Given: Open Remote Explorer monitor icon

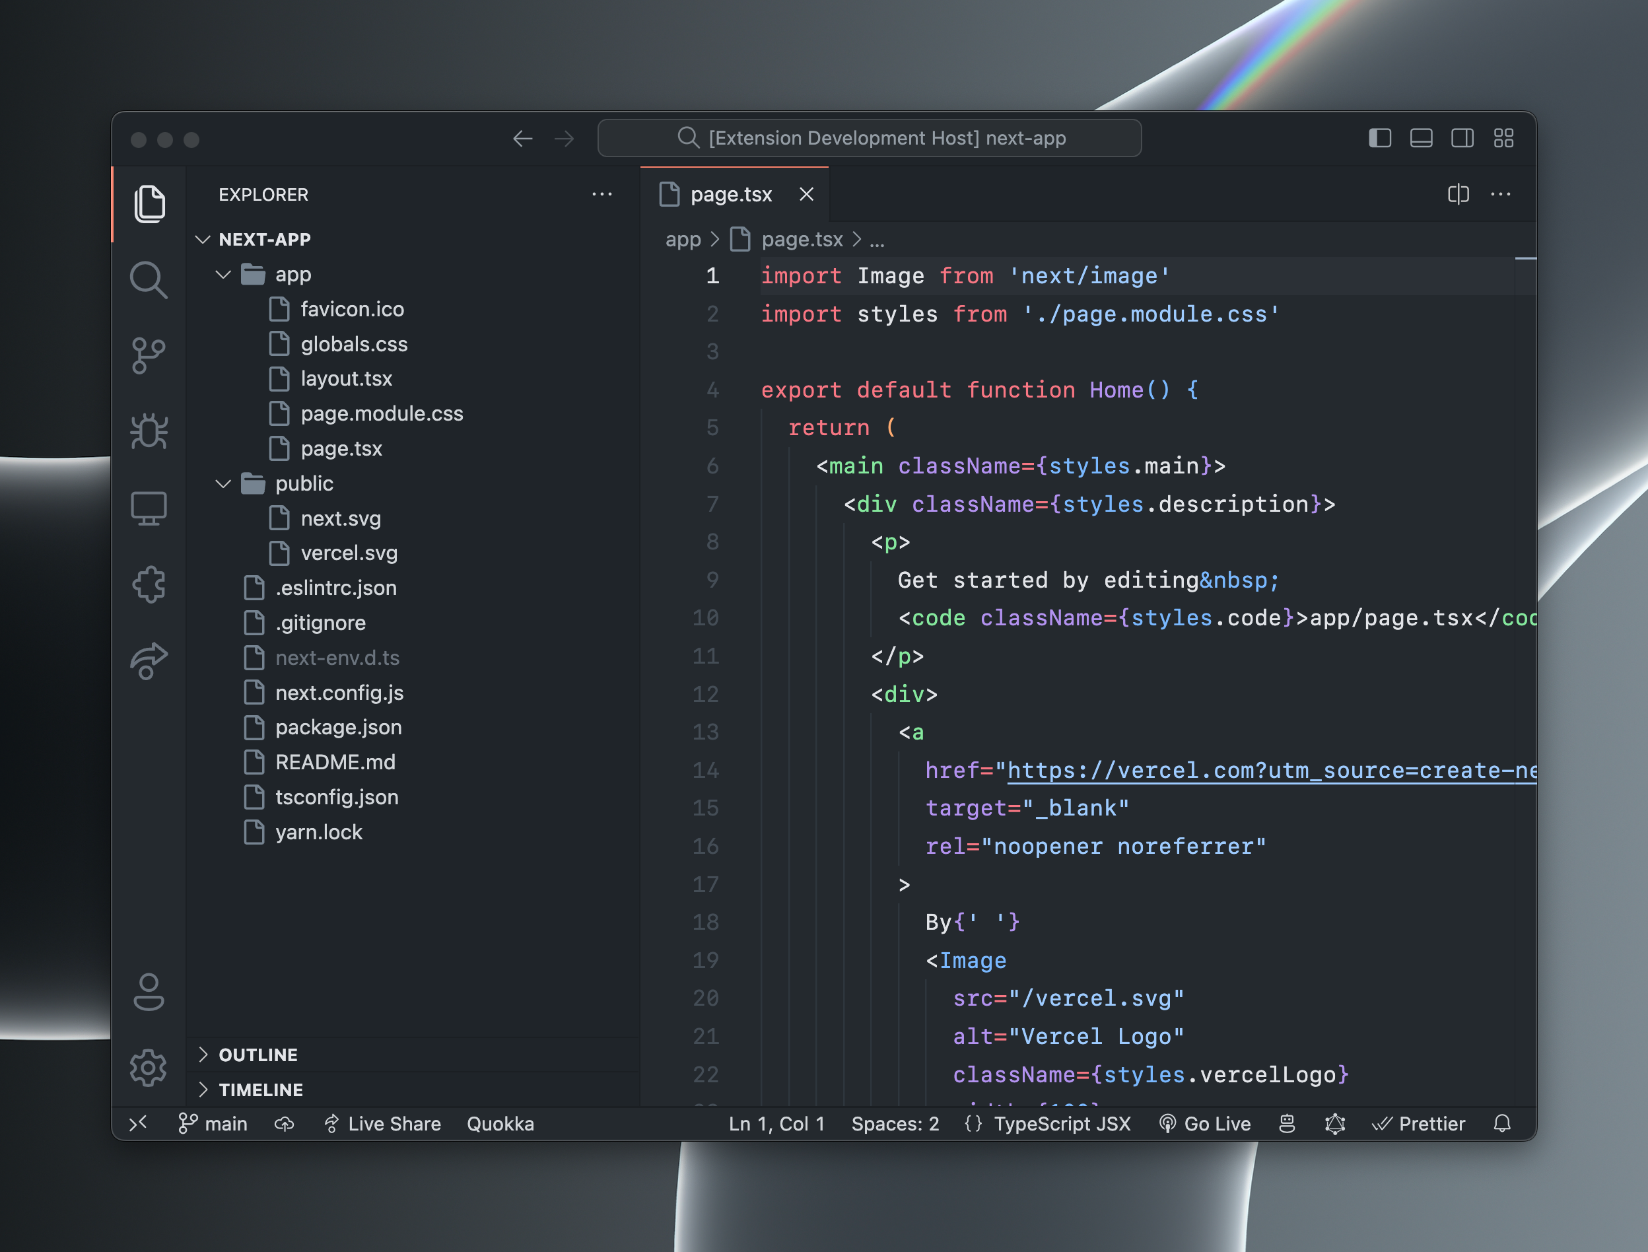Looking at the screenshot, I should click(x=149, y=508).
